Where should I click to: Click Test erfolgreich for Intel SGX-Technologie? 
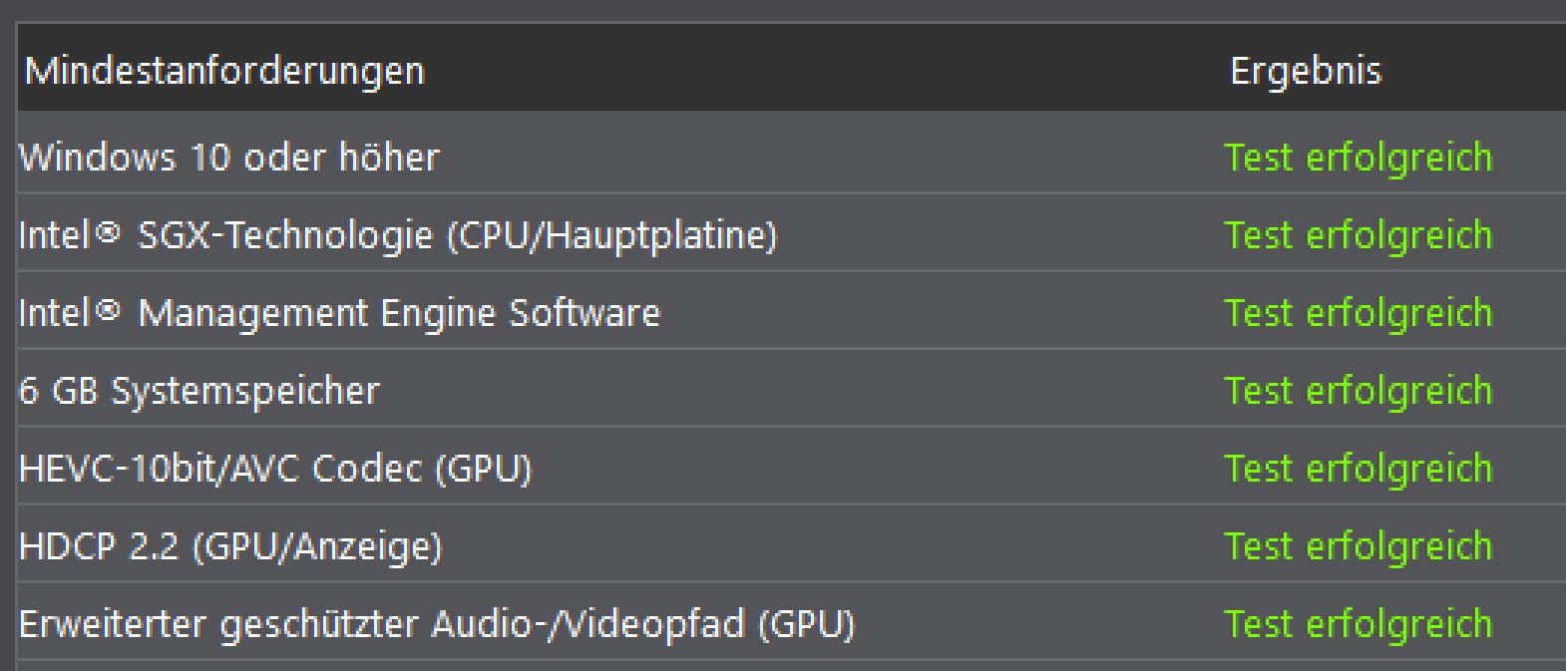click(1357, 234)
